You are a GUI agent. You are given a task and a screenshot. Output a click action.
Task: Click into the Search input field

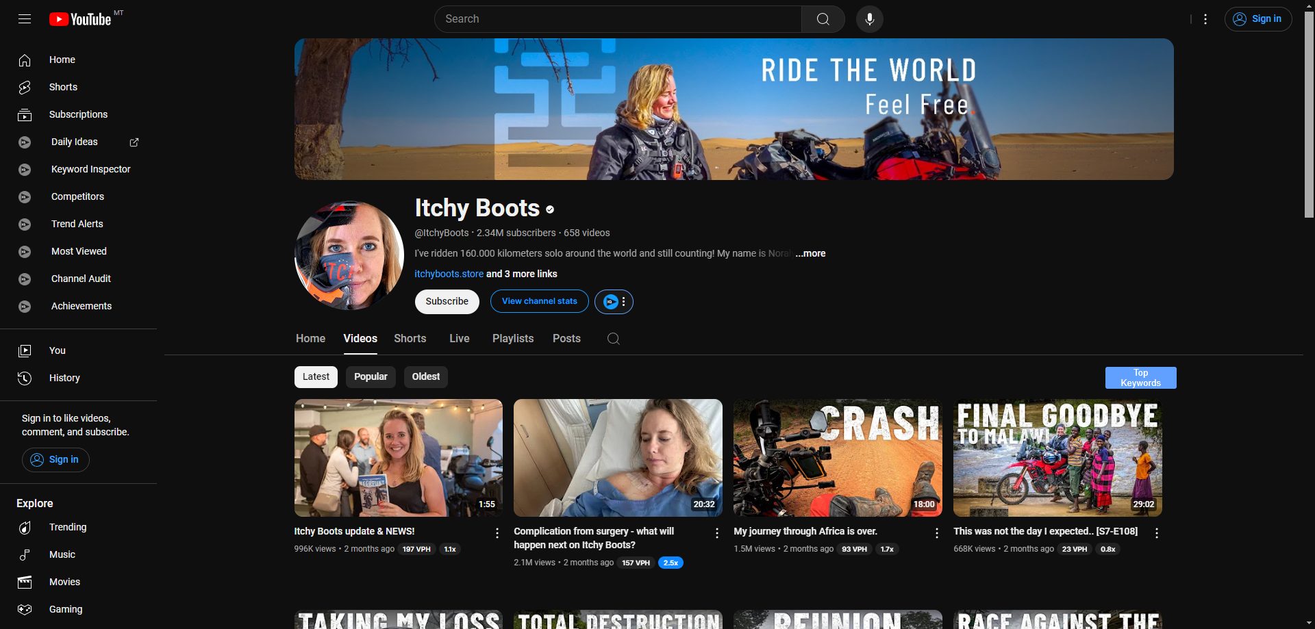click(x=618, y=19)
